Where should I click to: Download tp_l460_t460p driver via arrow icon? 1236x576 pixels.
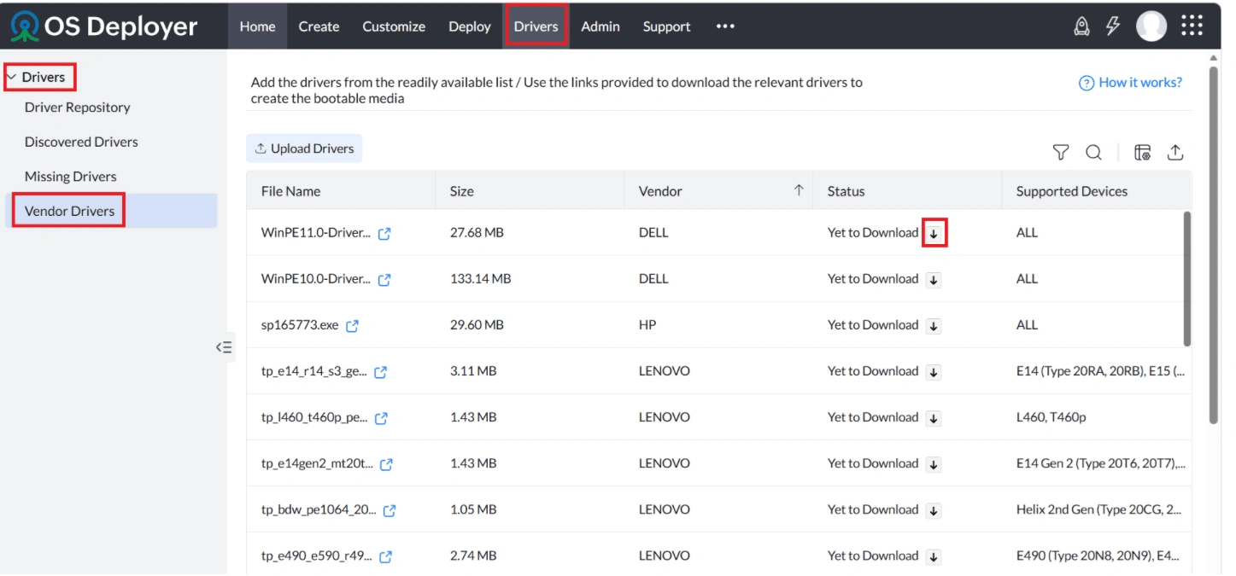point(934,418)
